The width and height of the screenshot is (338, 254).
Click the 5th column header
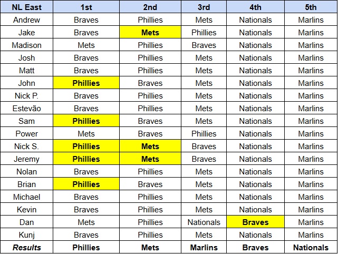click(311, 7)
